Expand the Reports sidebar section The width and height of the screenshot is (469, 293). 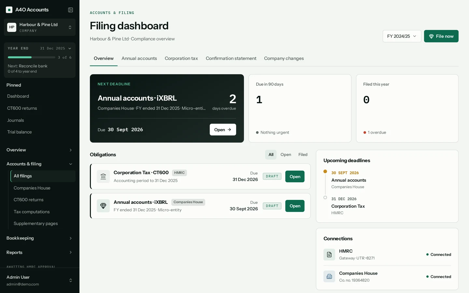tap(40, 253)
